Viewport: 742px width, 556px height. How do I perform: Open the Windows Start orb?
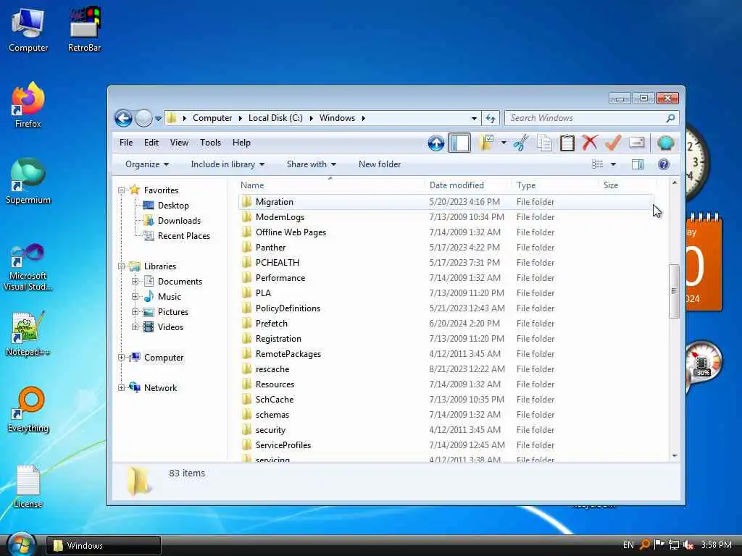21,544
